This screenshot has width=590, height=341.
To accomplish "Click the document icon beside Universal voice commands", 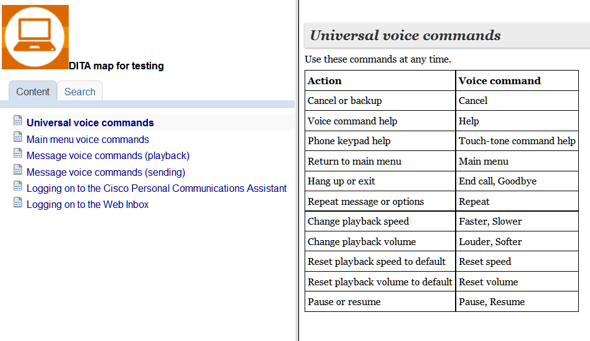I will pos(18,120).
